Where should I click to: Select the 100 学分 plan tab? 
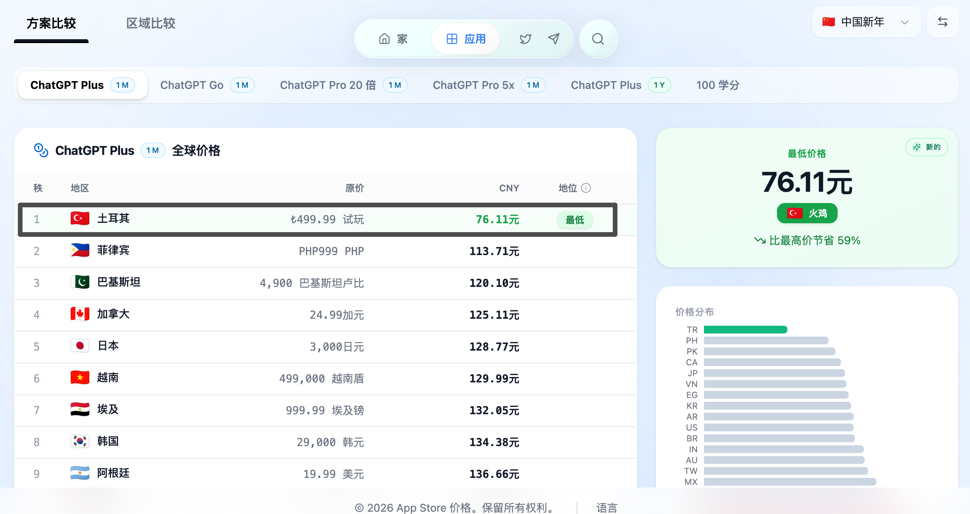point(718,85)
